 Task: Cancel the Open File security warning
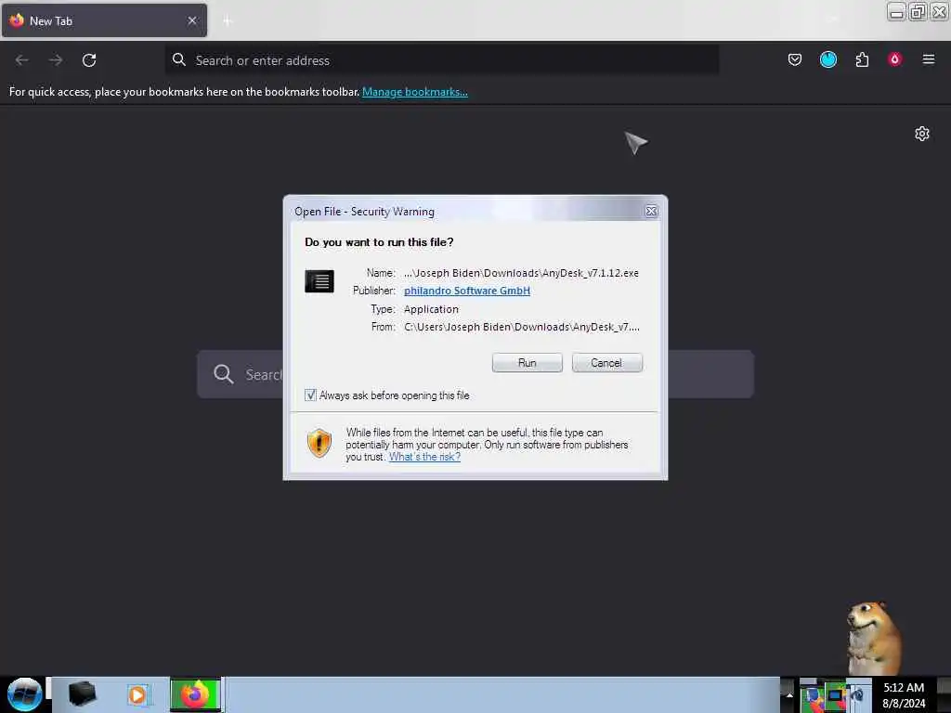click(x=606, y=363)
